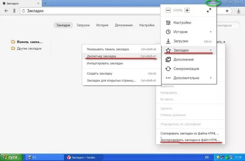The height and width of the screenshot is (161, 245).
Task: Expand arrow next to История menu item
Action: tap(211, 32)
